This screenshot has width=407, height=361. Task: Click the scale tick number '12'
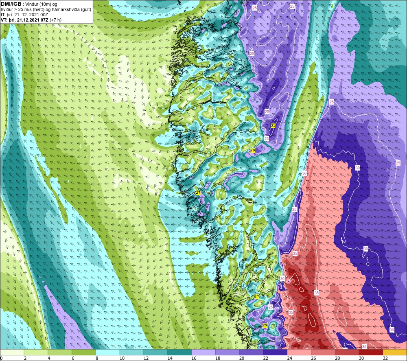146,359
